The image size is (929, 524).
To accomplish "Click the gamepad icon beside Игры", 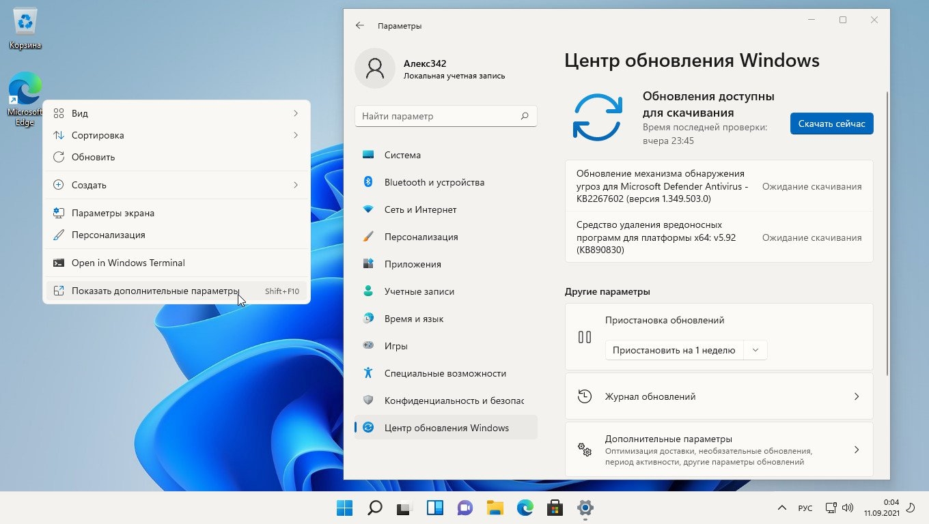I will 368,346.
